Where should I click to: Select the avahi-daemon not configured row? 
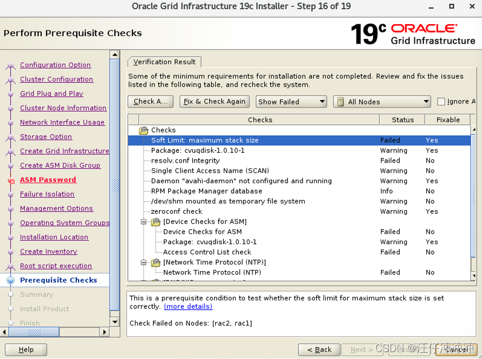point(299,181)
